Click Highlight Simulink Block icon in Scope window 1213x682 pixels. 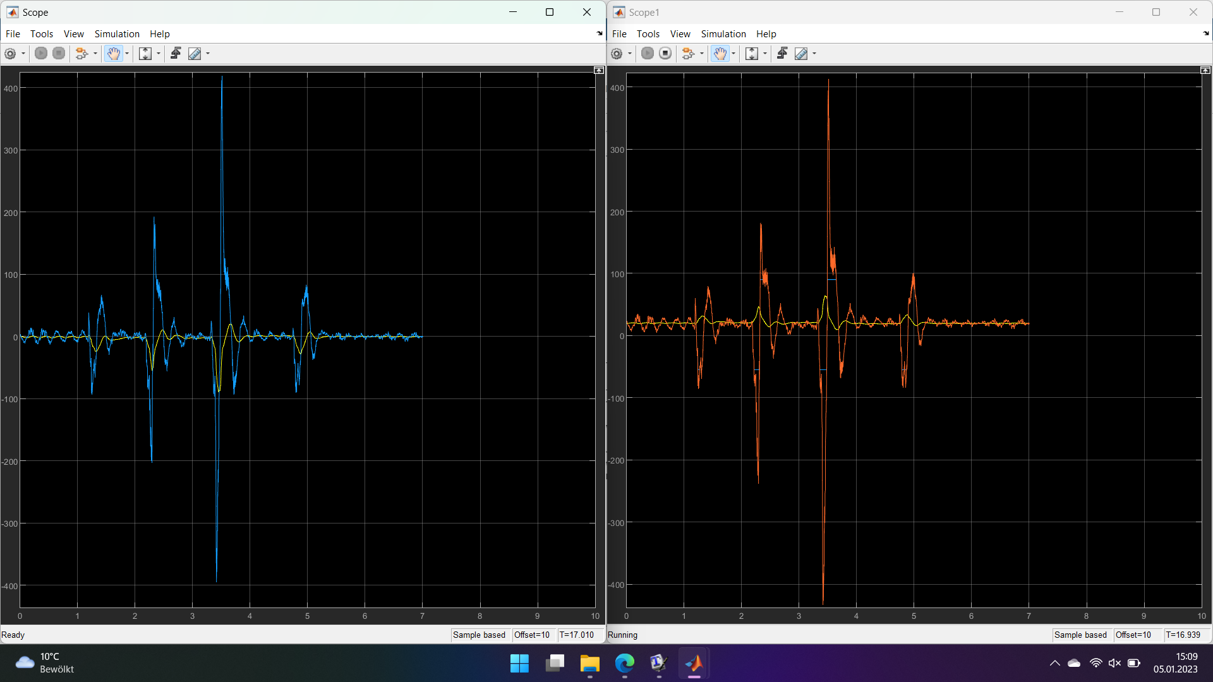click(x=81, y=54)
